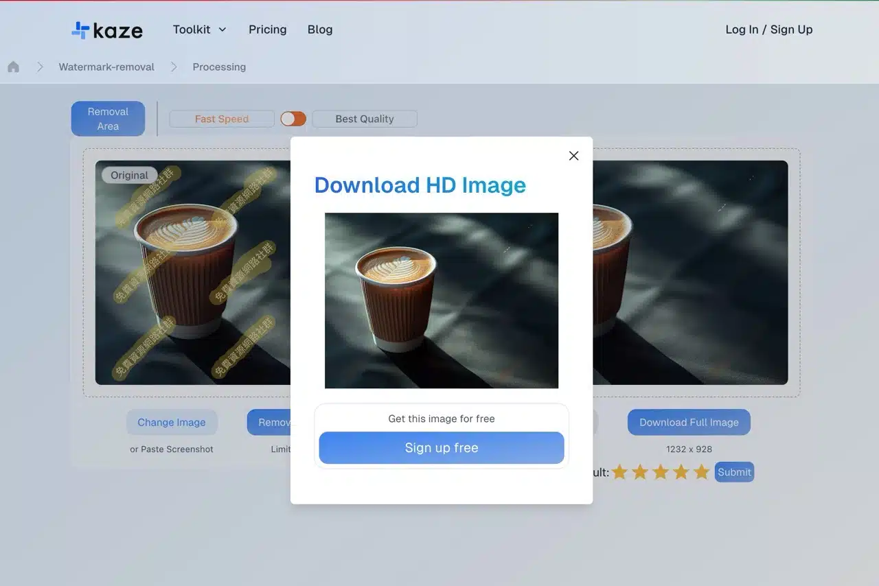Submit the star rating
Screen dimensions: 879x586
(734, 472)
